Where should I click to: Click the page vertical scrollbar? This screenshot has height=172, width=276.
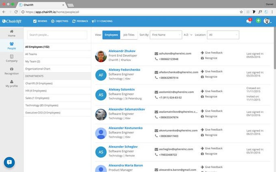click(x=275, y=48)
